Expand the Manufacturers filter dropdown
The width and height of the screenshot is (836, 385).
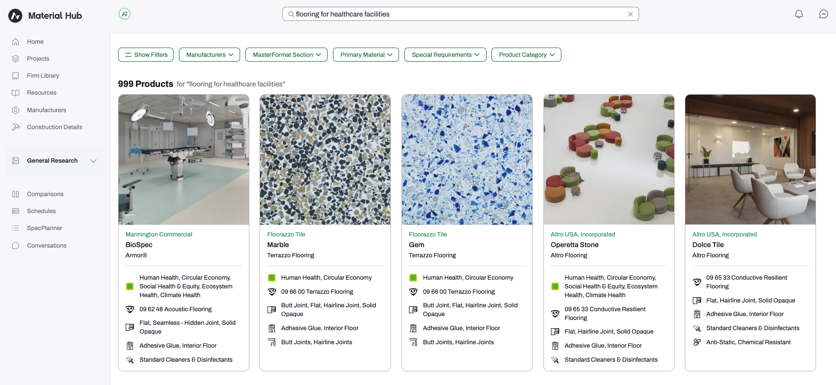(209, 55)
